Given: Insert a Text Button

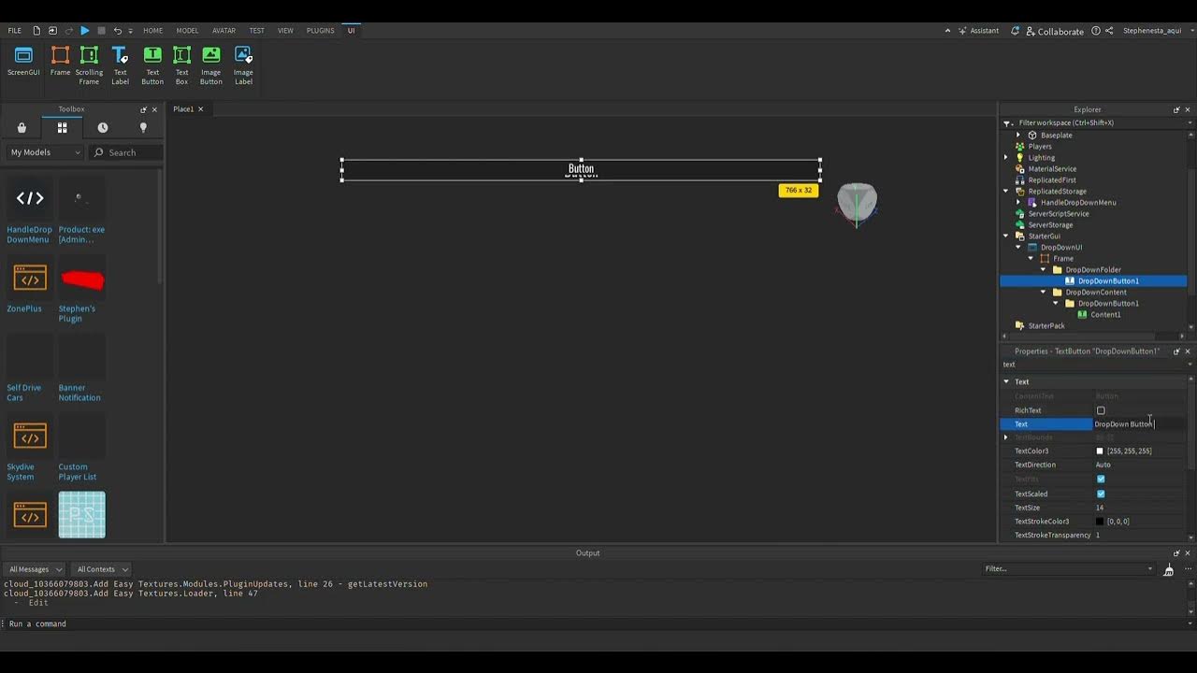Looking at the screenshot, I should click(x=152, y=65).
